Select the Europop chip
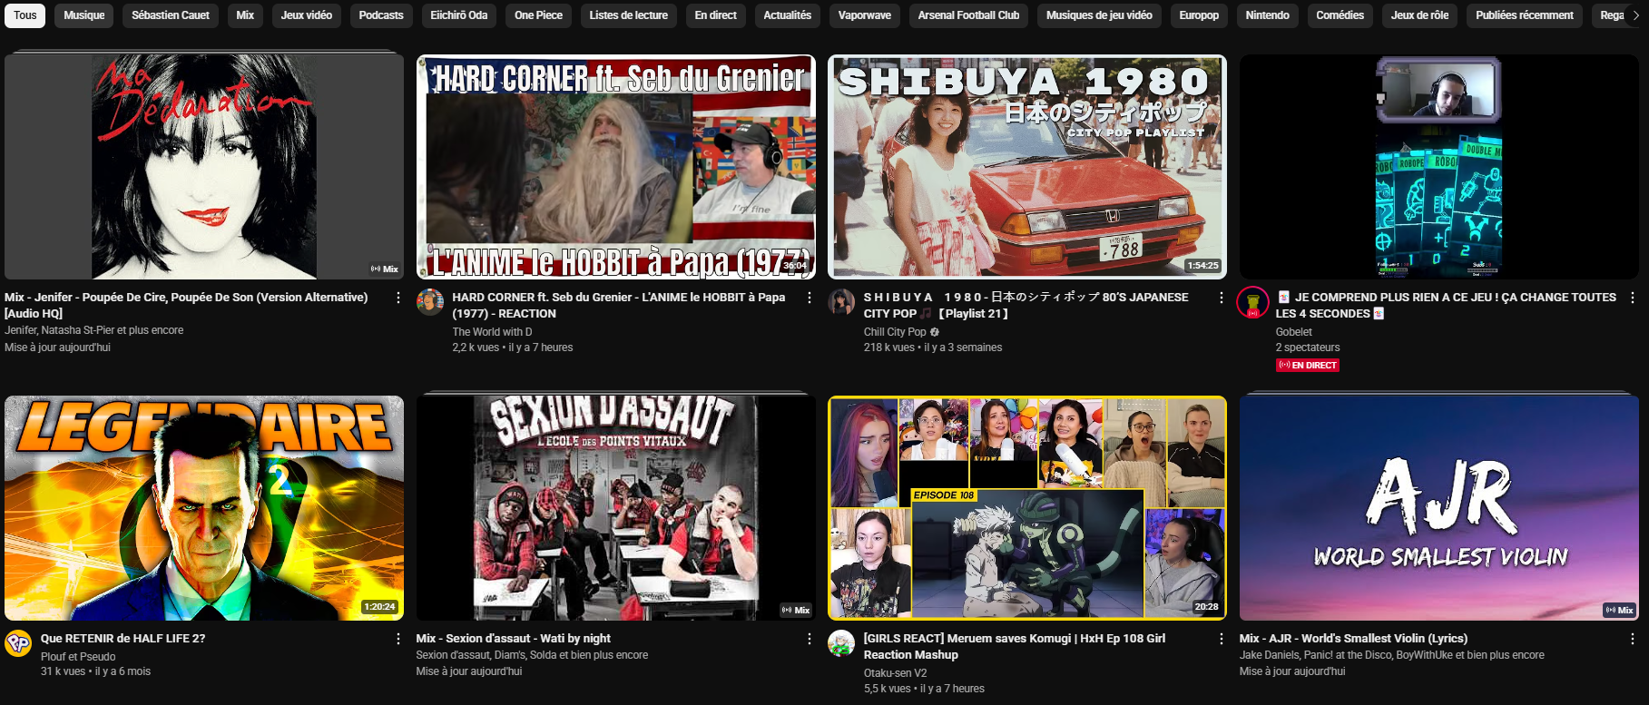The height and width of the screenshot is (705, 1649). (x=1199, y=15)
